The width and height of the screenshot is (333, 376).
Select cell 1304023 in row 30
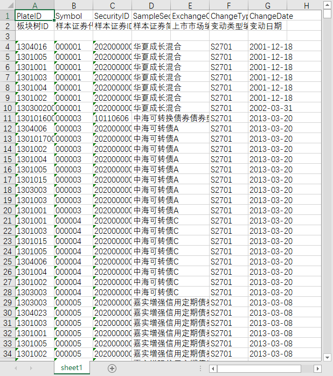click(35, 312)
